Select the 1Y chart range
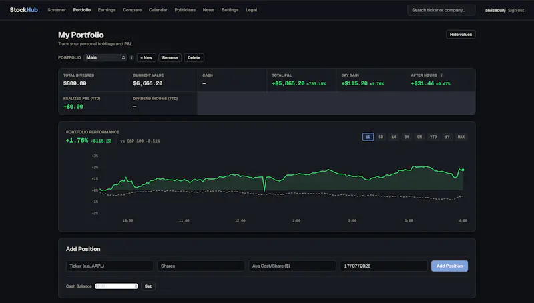The height and width of the screenshot is (303, 534). tap(447, 137)
